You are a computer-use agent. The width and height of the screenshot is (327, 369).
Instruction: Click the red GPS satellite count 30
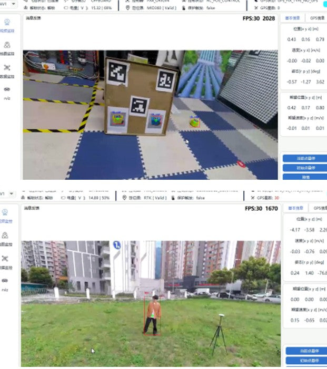coord(277,198)
